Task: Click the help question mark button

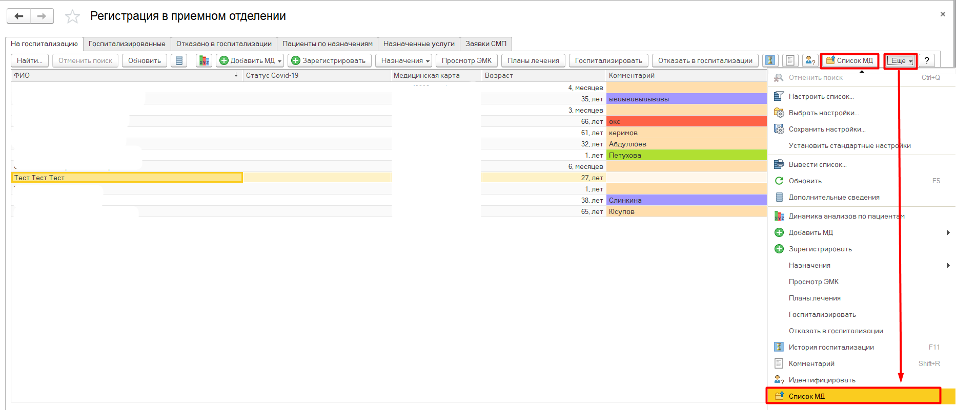Action: point(926,60)
